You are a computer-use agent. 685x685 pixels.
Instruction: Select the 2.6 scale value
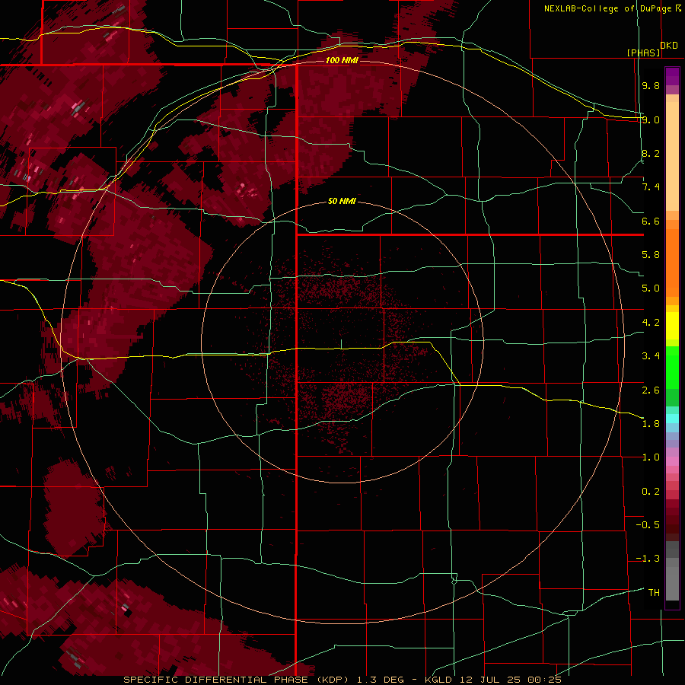click(651, 390)
